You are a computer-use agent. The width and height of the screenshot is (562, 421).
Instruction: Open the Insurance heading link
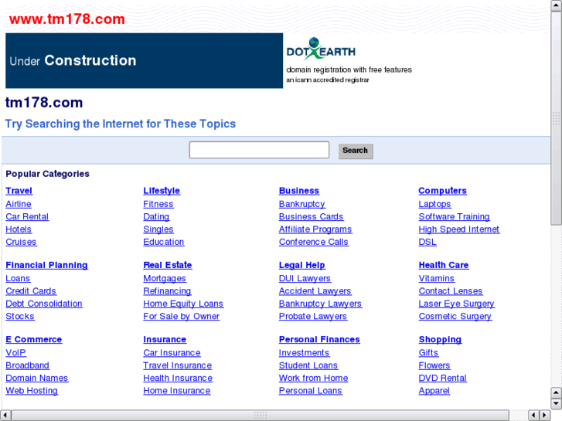[x=165, y=339]
